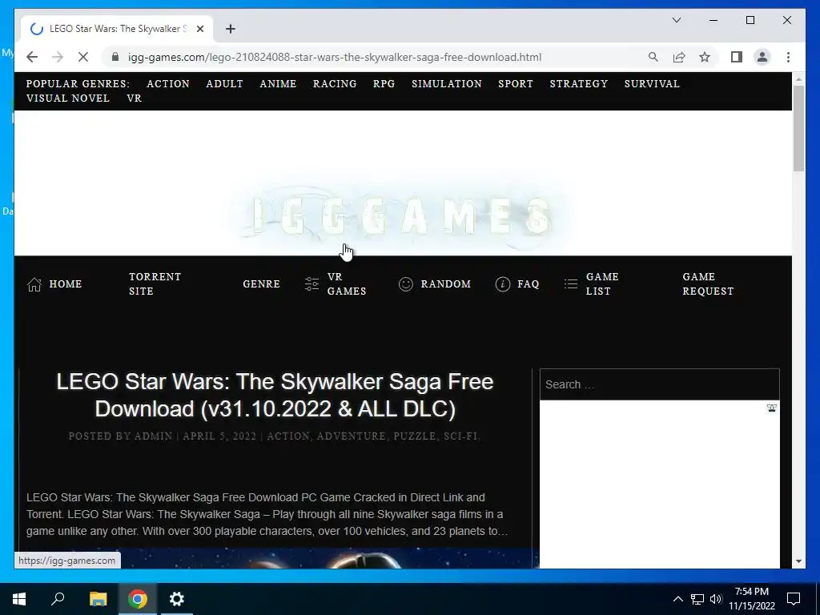
Task: Focus the Search field in sidebar
Action: point(660,384)
